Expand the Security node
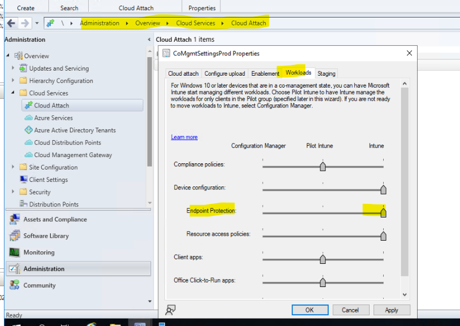 (12, 192)
